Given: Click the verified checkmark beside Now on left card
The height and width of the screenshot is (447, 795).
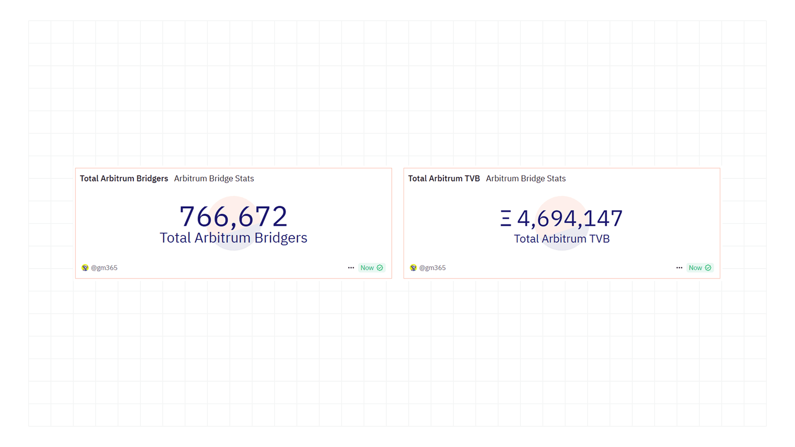Looking at the screenshot, I should click(x=380, y=268).
